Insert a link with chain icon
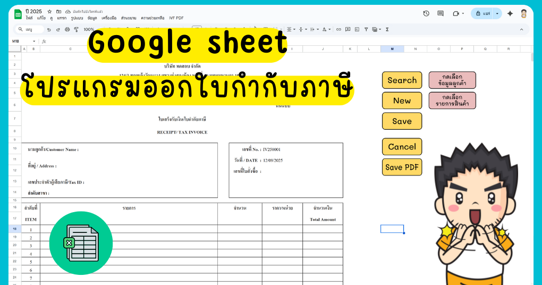The width and height of the screenshot is (542, 285). [339, 29]
